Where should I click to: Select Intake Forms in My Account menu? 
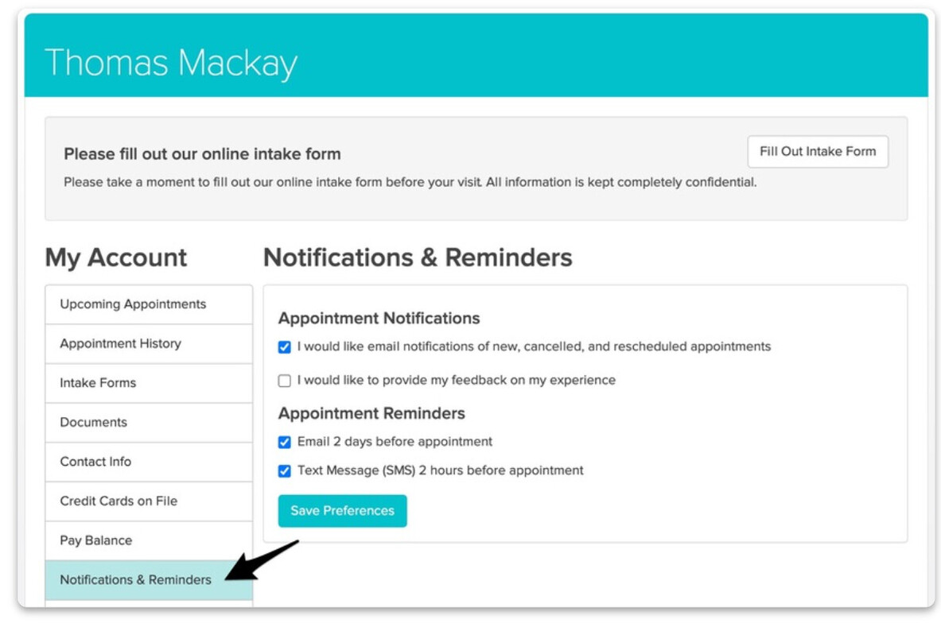[98, 383]
